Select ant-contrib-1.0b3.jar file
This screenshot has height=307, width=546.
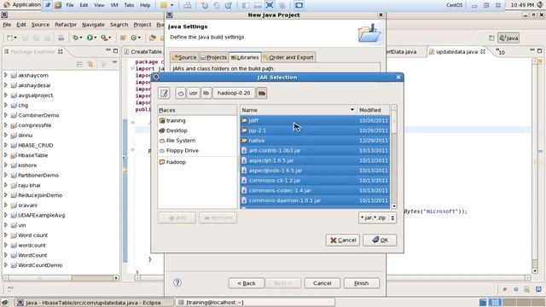[x=315, y=151]
